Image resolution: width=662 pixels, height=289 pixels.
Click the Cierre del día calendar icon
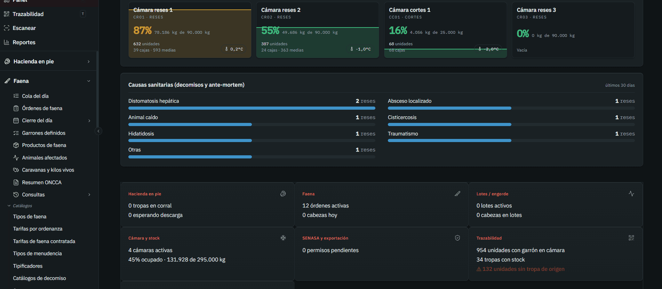click(x=16, y=120)
